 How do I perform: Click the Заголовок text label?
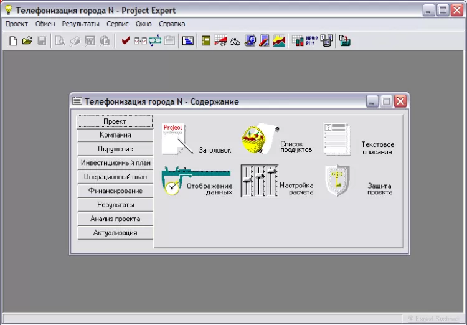pos(215,150)
